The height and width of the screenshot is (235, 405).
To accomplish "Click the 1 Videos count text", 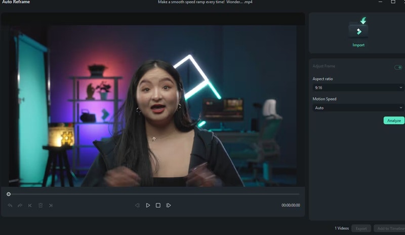I will coord(342,228).
